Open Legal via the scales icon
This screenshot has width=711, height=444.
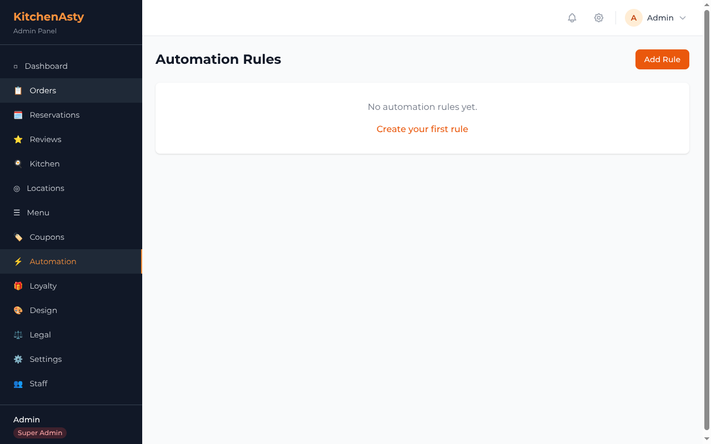[x=18, y=335]
